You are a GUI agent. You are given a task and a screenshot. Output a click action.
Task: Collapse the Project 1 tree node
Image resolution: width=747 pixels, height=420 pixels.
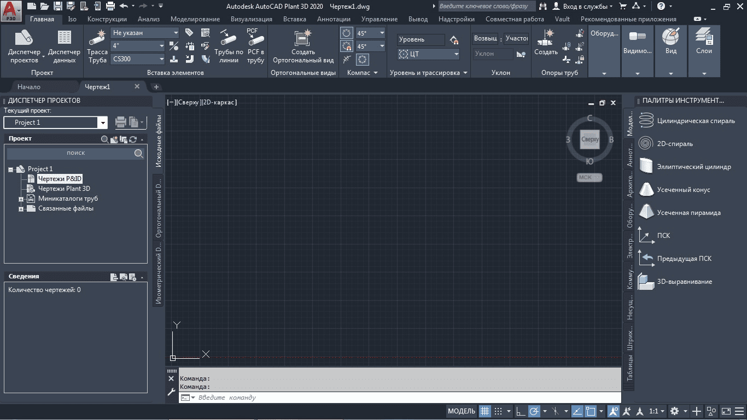click(x=10, y=170)
